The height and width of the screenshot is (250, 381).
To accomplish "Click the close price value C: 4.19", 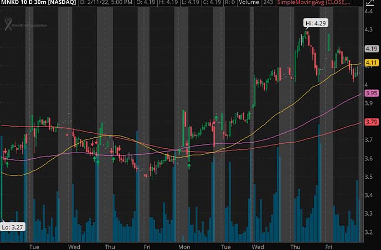I will tap(212, 2).
